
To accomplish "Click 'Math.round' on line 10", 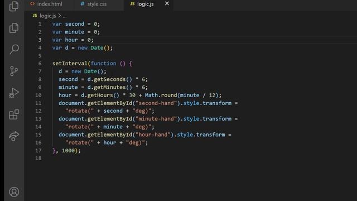I will pos(161,95).
